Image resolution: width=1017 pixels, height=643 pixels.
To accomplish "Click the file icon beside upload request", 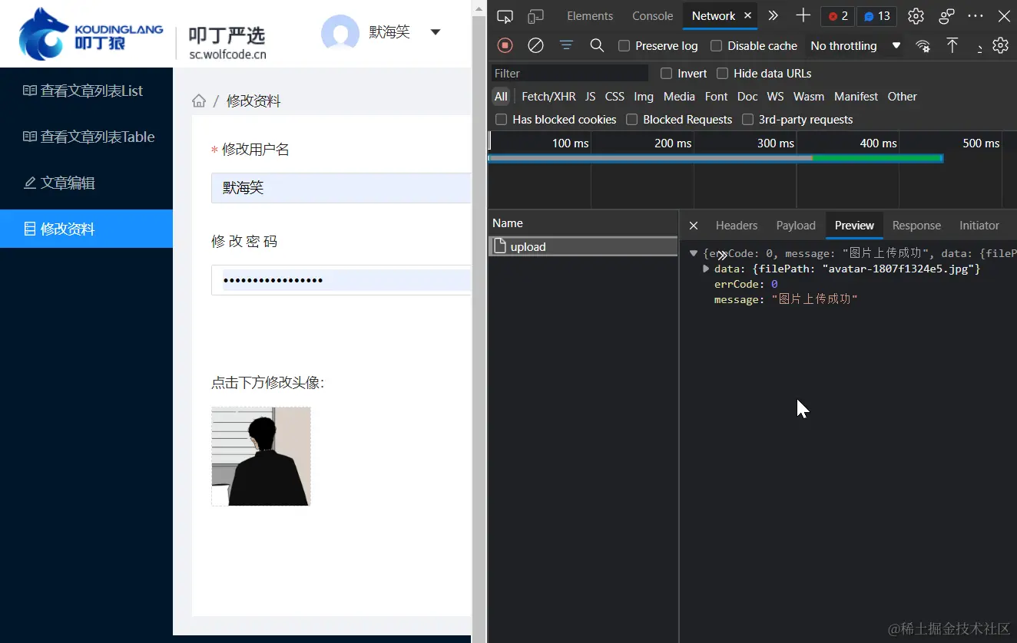I will (x=499, y=246).
